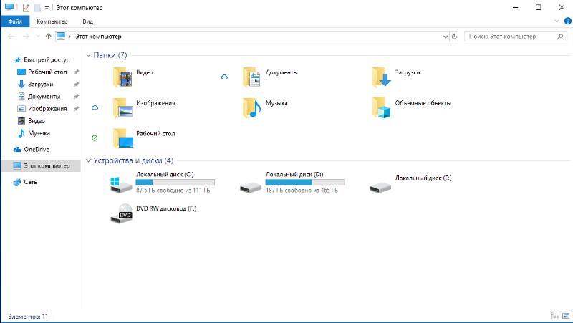Refresh the current location

tap(454, 37)
